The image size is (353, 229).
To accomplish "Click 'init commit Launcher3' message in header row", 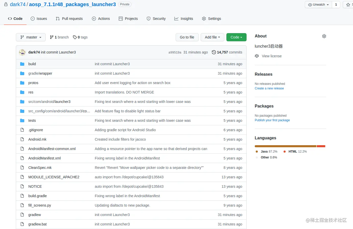I will point(58,52).
